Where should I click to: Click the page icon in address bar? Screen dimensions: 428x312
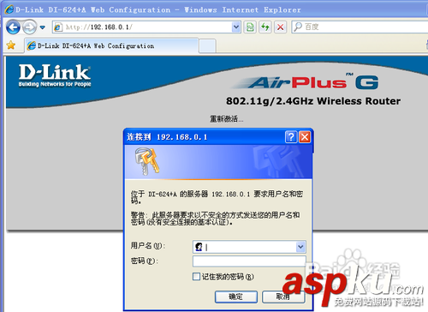coord(58,27)
